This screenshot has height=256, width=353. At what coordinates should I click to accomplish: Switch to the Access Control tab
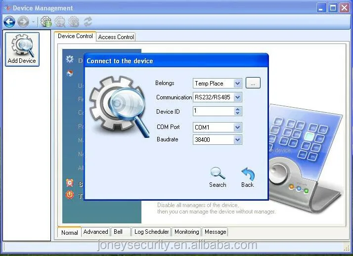[x=116, y=37]
